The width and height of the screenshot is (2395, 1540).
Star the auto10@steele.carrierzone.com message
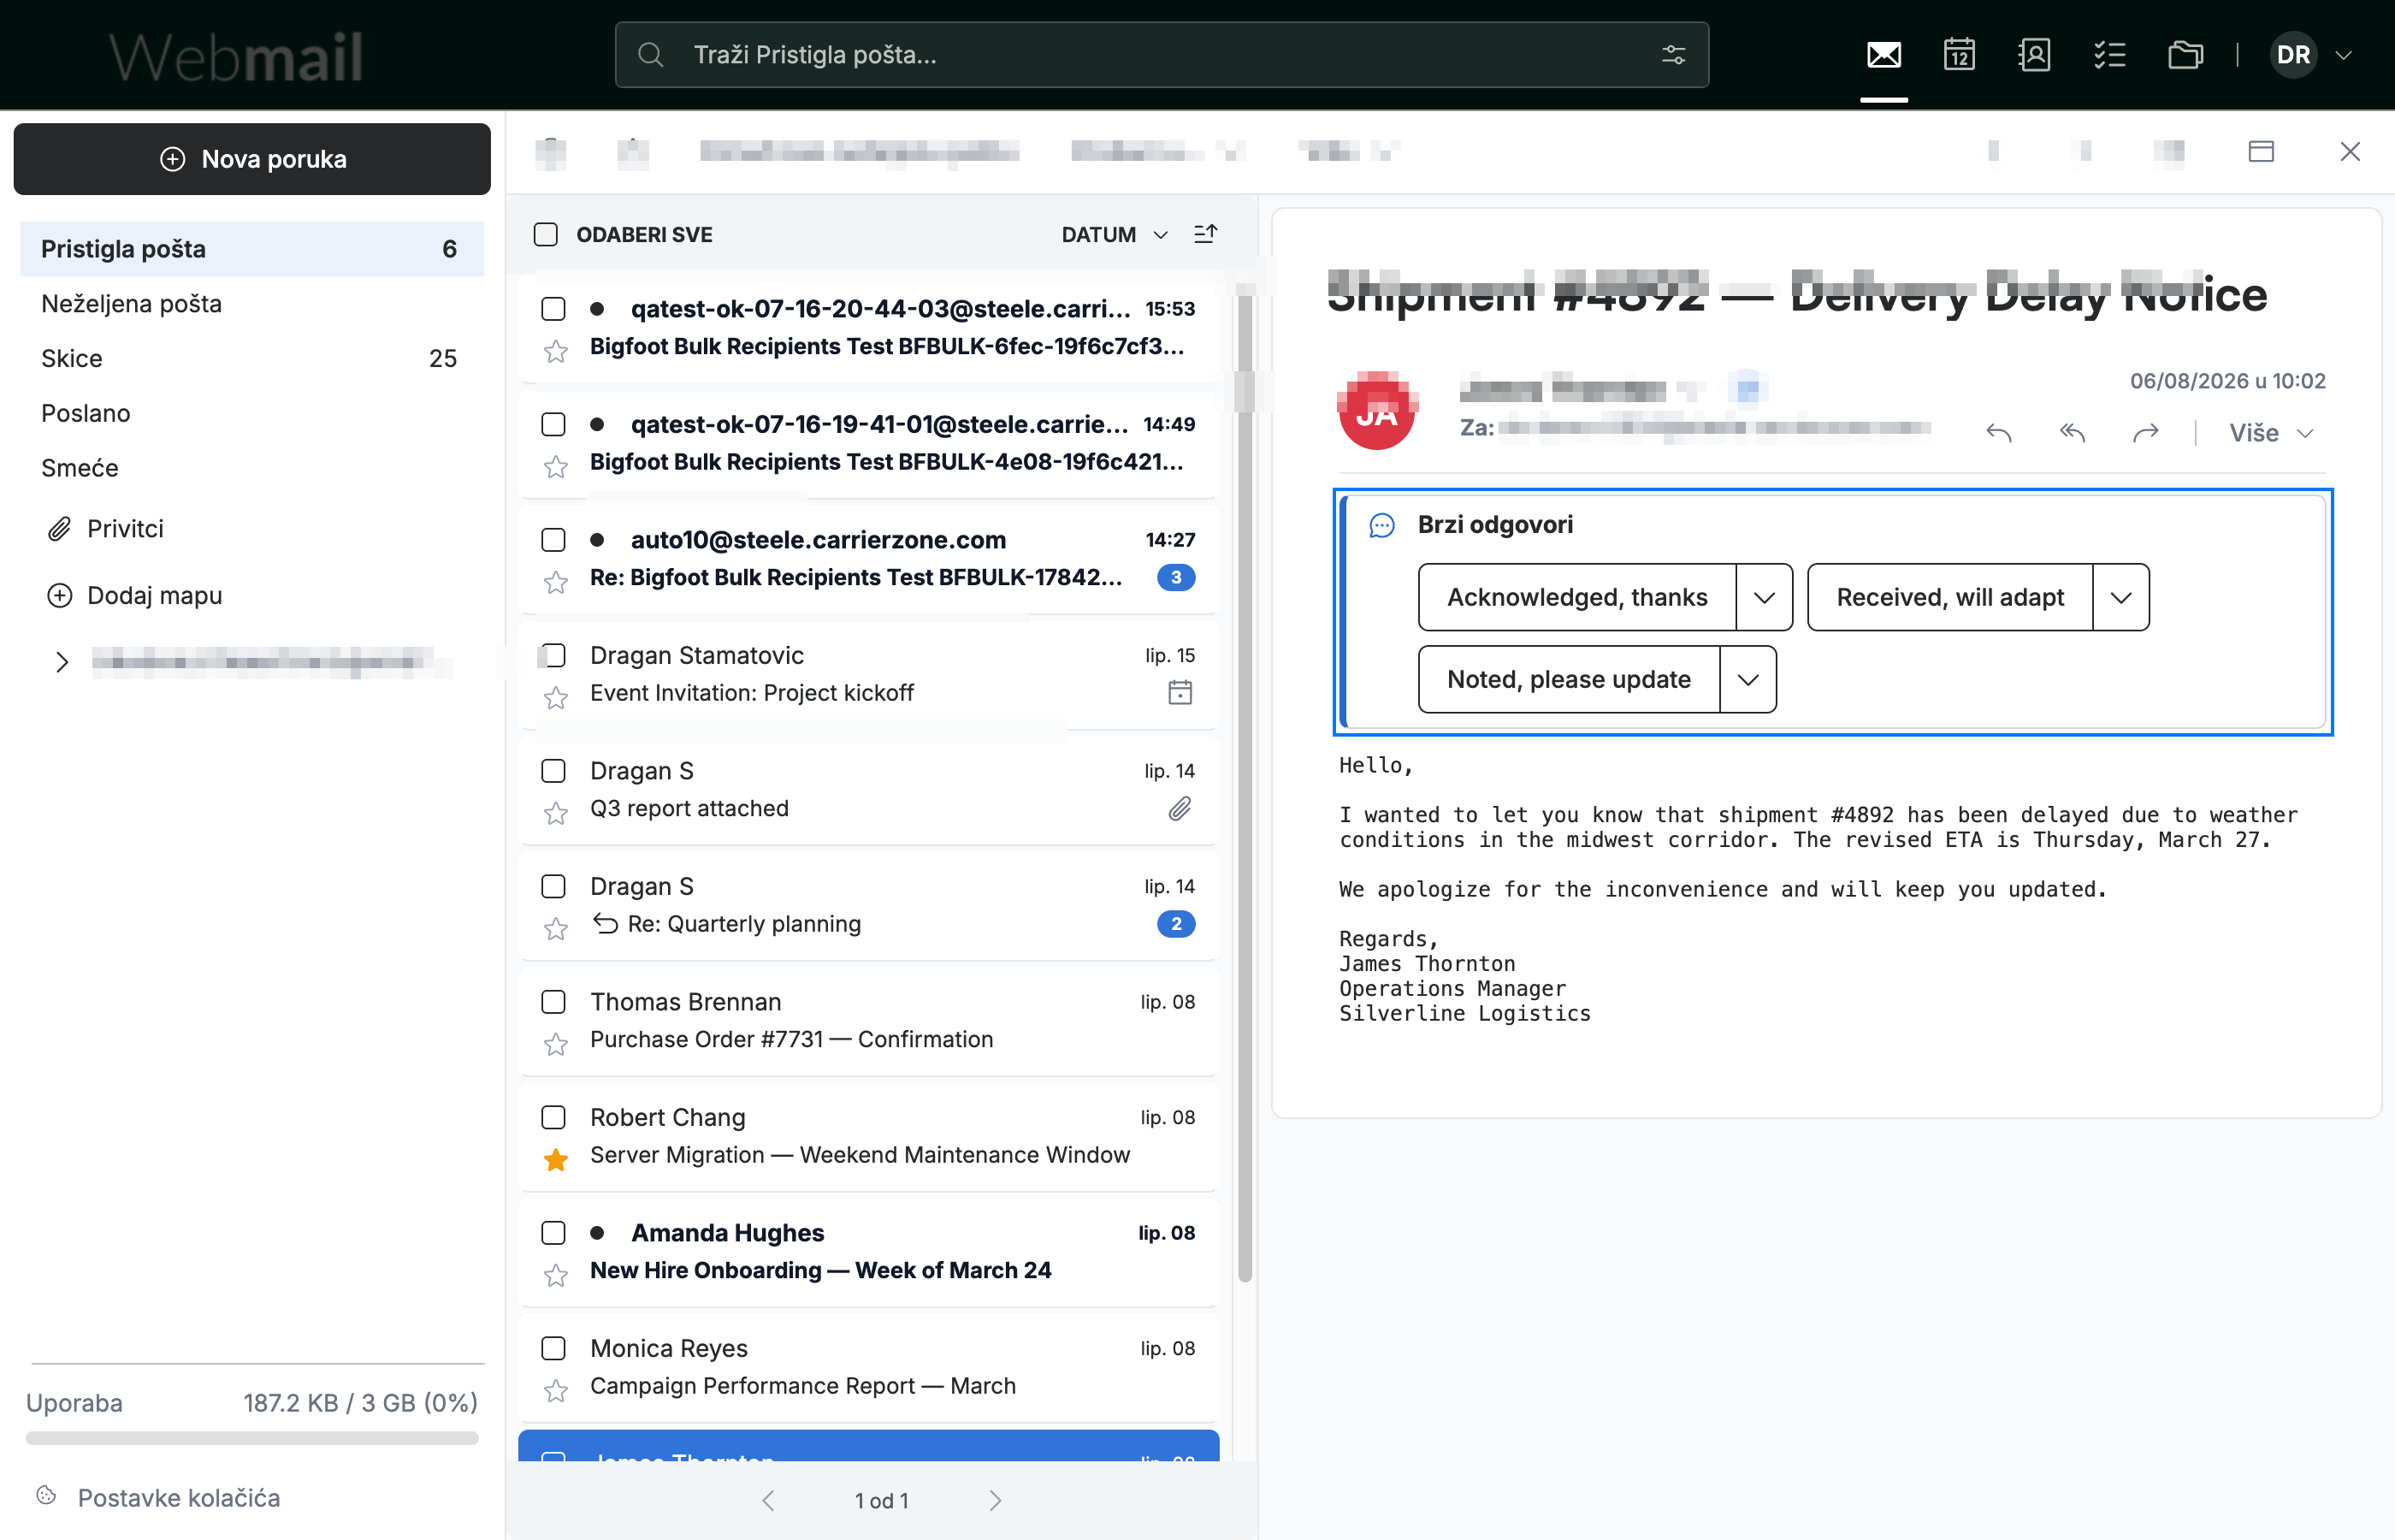pos(556,583)
